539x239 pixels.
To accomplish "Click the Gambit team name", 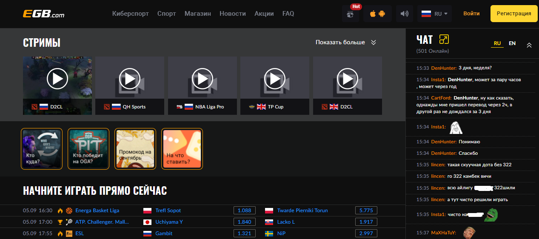I will pos(164,233).
